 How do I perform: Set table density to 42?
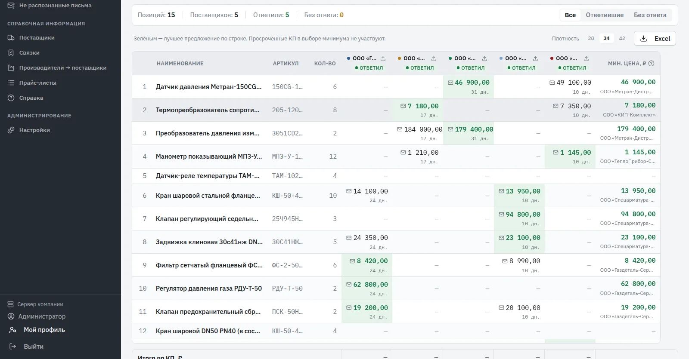click(x=622, y=38)
